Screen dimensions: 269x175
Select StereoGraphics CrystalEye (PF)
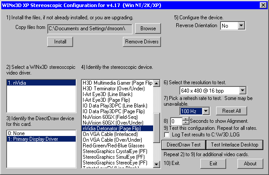[x=117, y=151]
